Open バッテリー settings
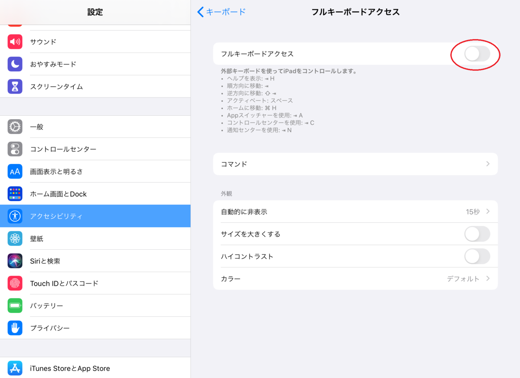520x378 pixels. 95,306
